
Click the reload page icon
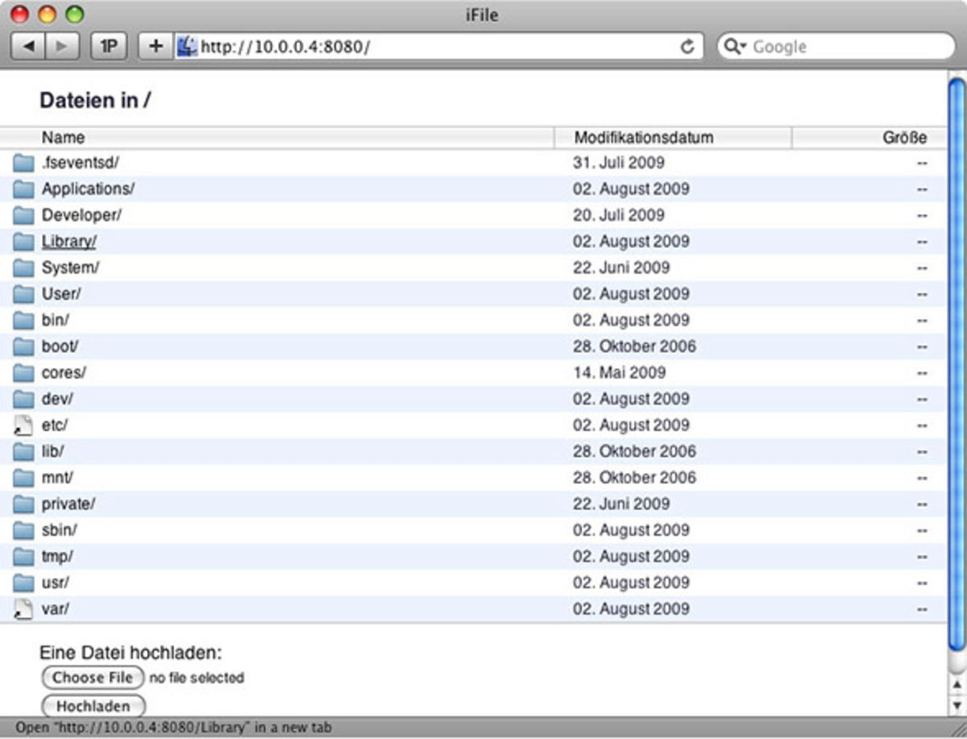[687, 46]
